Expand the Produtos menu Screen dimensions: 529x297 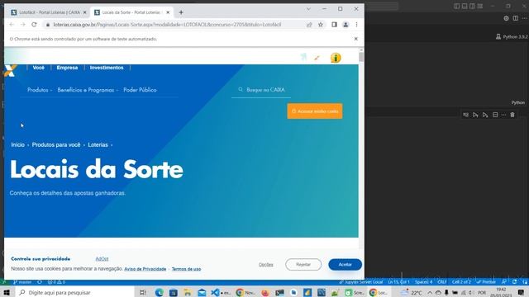40,90
